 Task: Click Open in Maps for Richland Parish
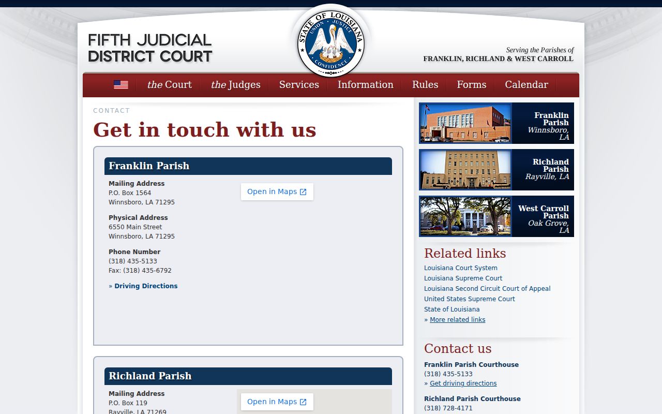277,402
